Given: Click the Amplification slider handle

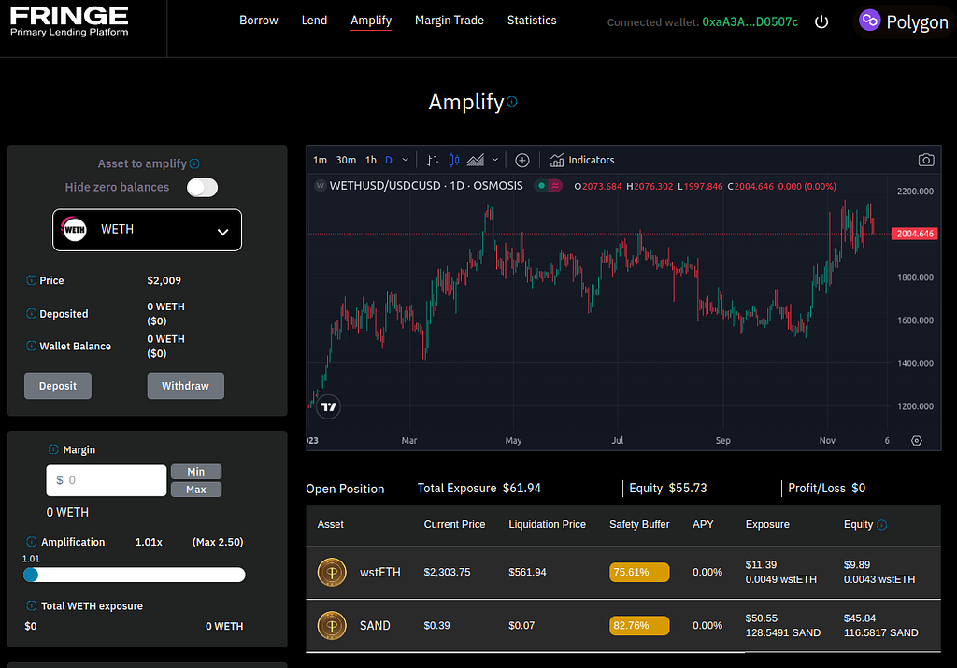Looking at the screenshot, I should pos(31,575).
